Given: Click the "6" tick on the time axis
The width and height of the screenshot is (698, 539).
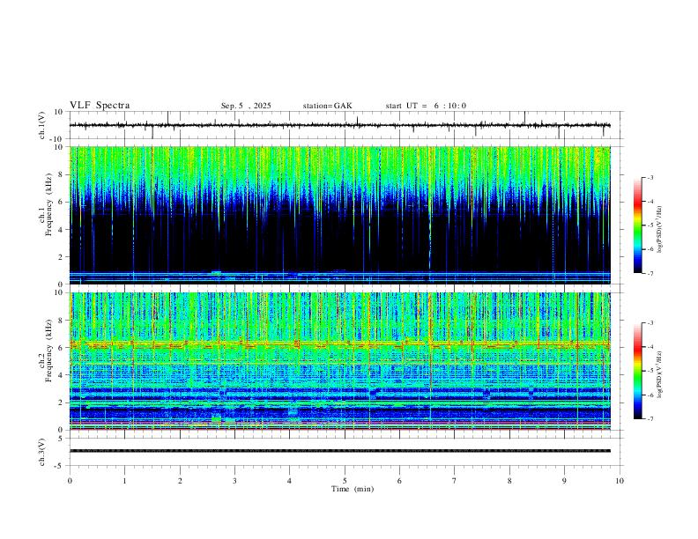Looking at the screenshot, I should (399, 481).
